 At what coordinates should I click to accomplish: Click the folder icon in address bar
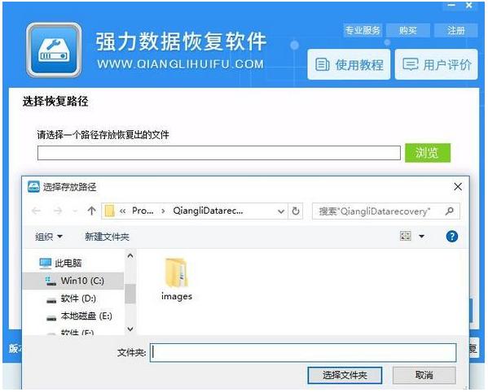pyautogui.click(x=109, y=211)
